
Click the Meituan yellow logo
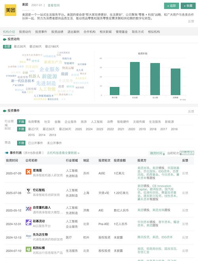10,10
